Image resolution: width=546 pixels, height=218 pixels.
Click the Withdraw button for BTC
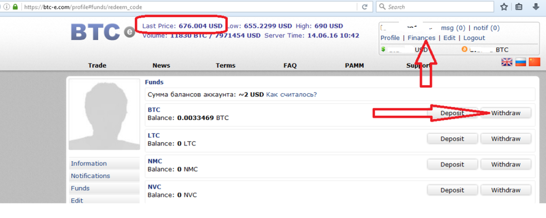coord(506,113)
